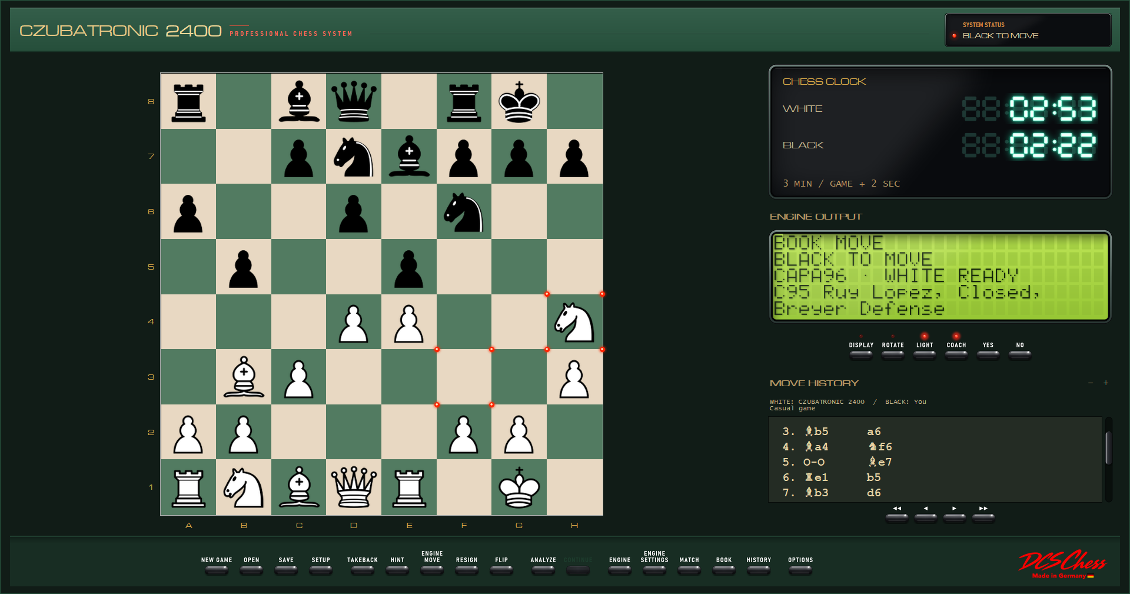The height and width of the screenshot is (594, 1130).
Task: Open the Options menu
Action: [x=800, y=569]
